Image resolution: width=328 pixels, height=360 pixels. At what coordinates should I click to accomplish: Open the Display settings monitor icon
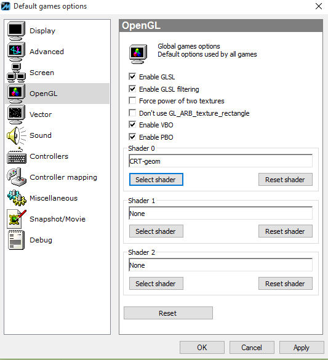pyautogui.click(x=16, y=31)
